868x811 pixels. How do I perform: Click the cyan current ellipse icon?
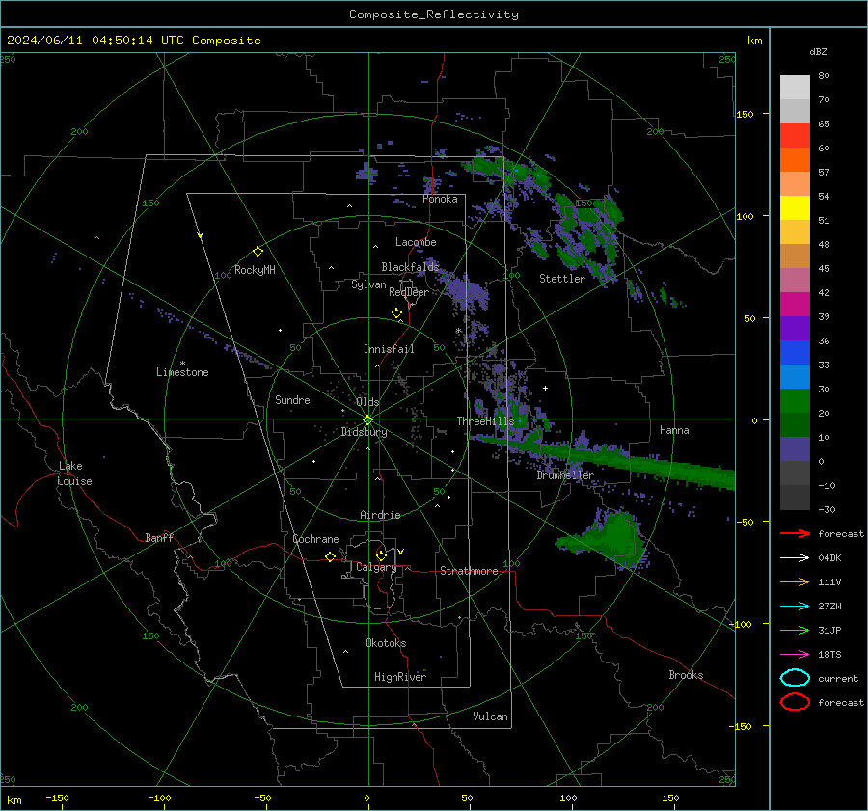click(795, 678)
